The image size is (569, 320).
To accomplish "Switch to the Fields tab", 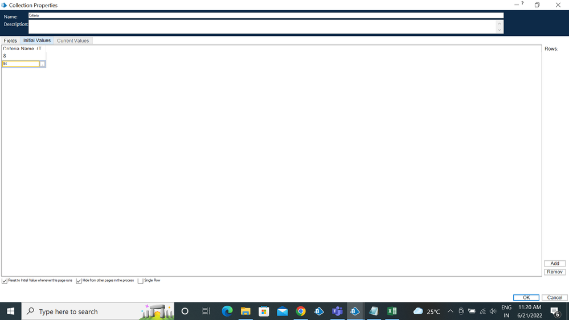I will coord(10,40).
